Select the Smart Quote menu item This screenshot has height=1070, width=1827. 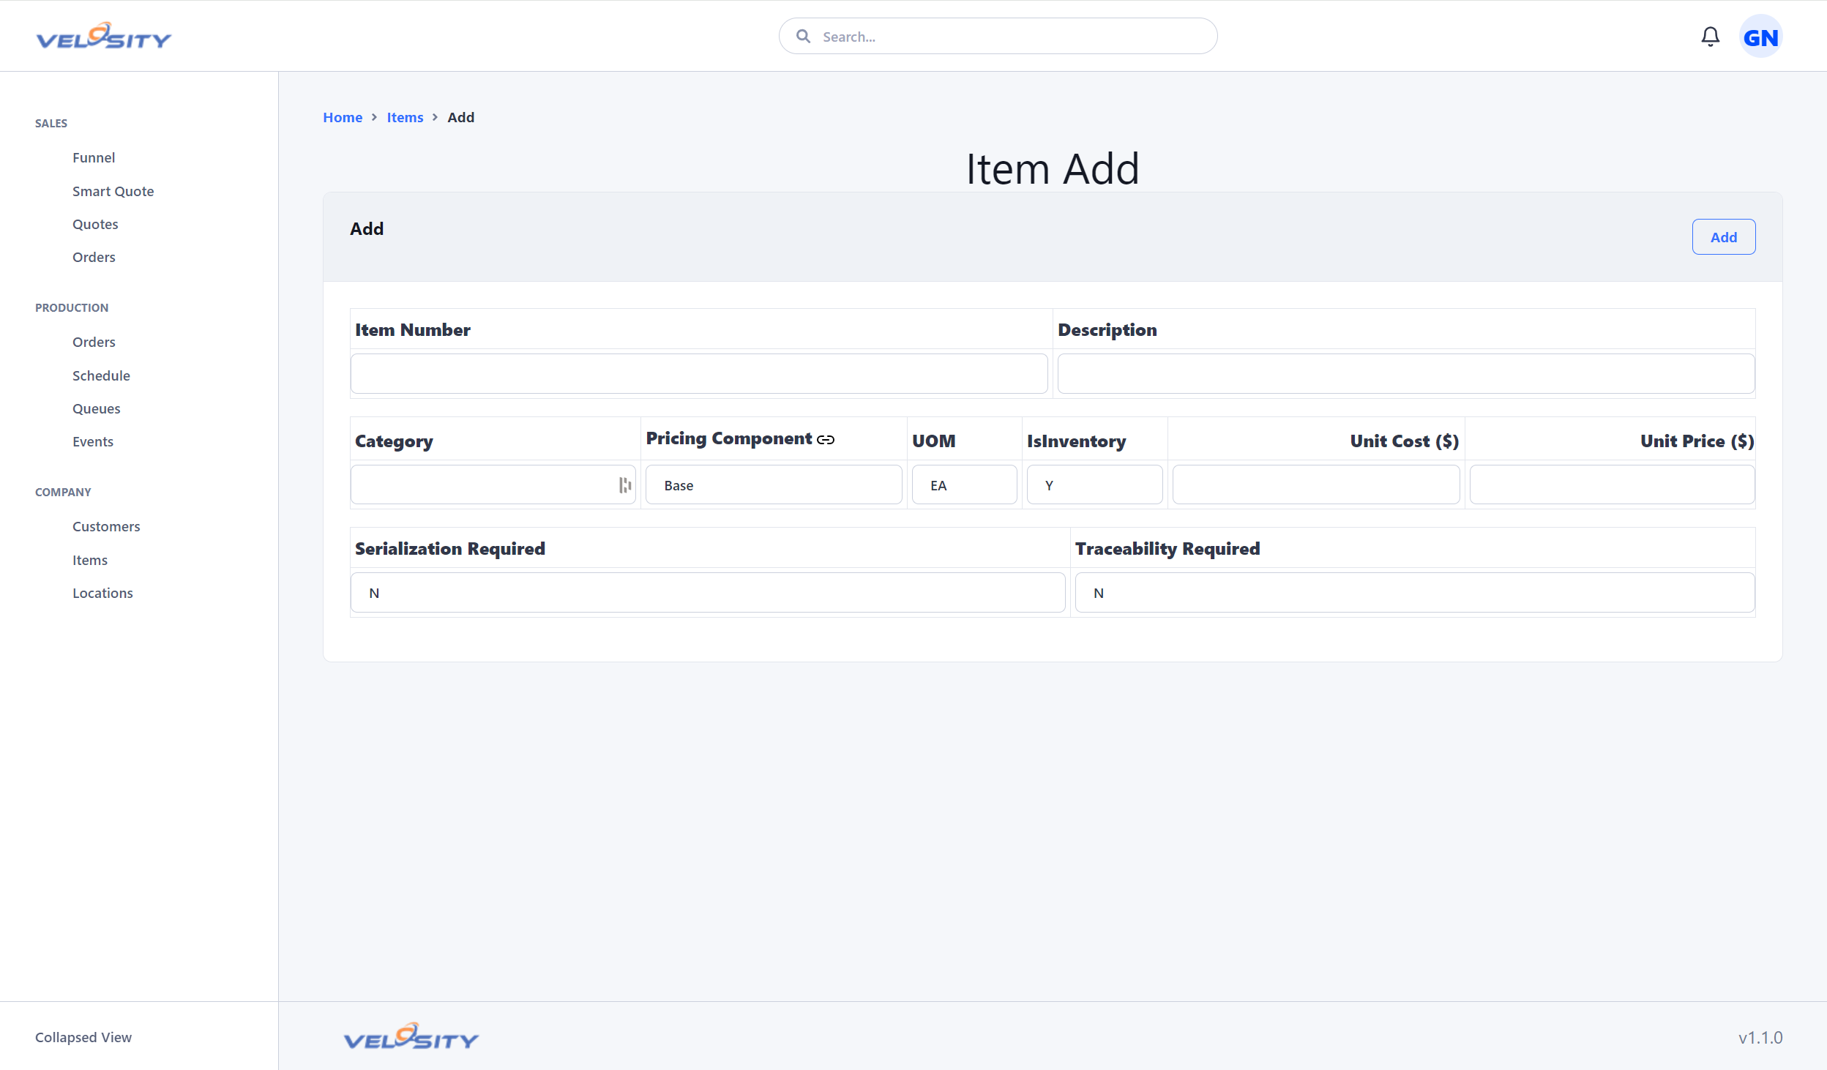click(x=113, y=190)
